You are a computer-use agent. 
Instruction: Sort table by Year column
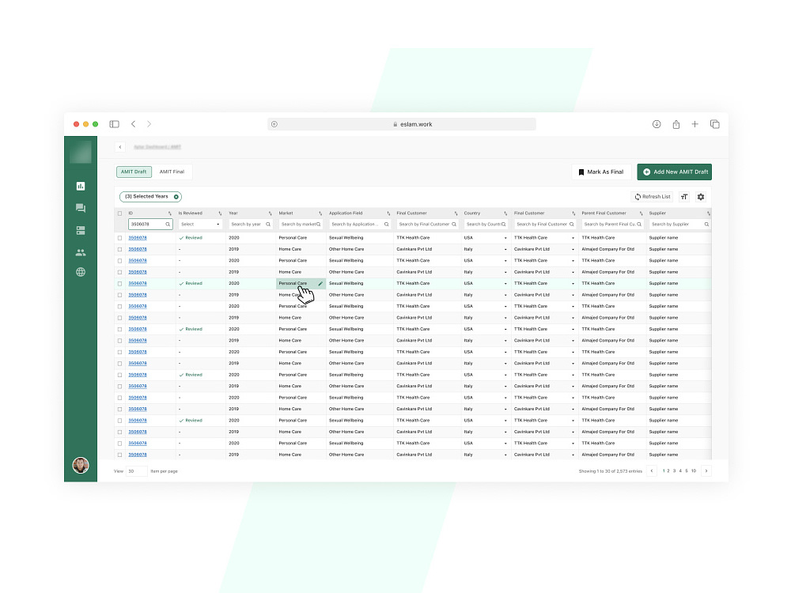(270, 213)
